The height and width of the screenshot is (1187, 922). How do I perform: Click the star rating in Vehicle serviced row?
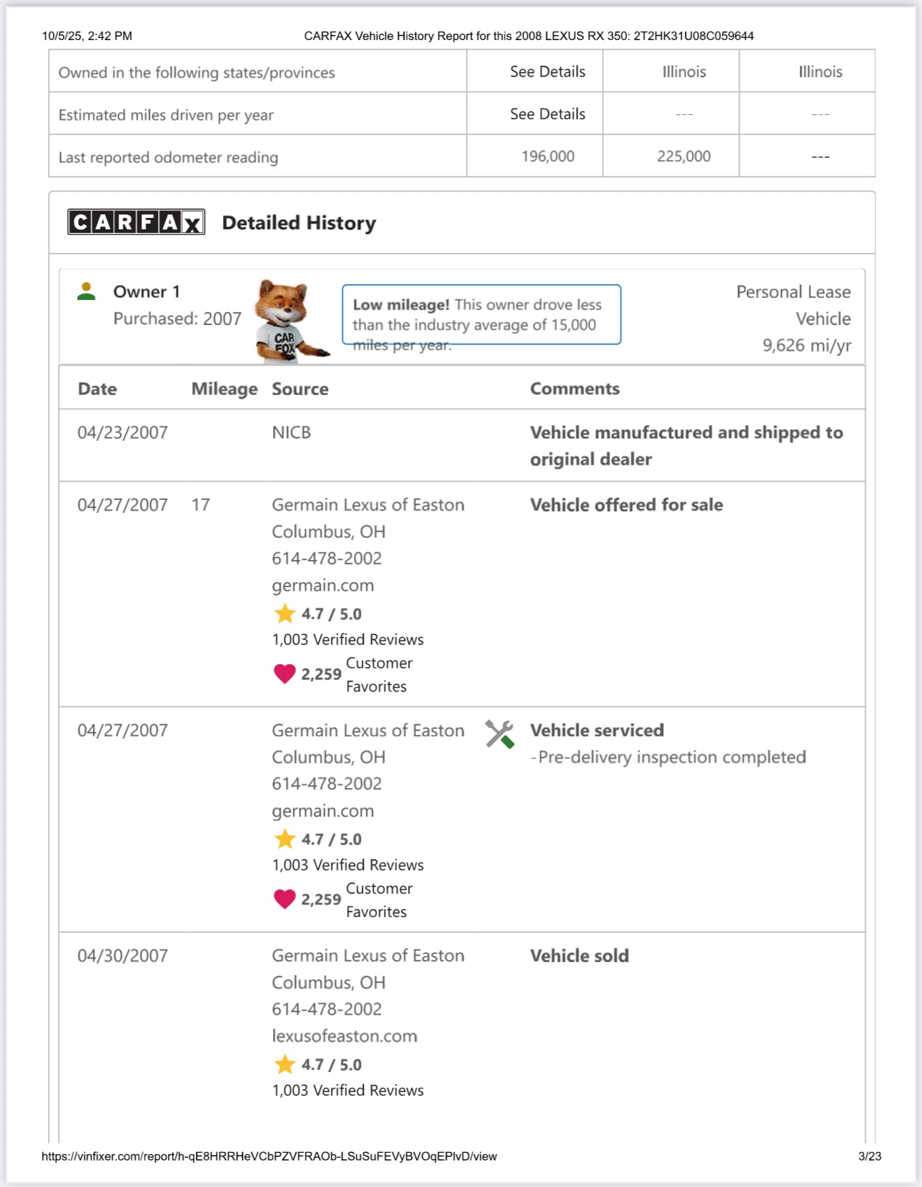(285, 839)
